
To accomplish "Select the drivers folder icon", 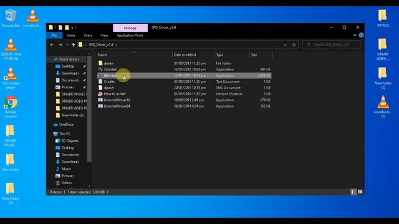I will [100, 63].
